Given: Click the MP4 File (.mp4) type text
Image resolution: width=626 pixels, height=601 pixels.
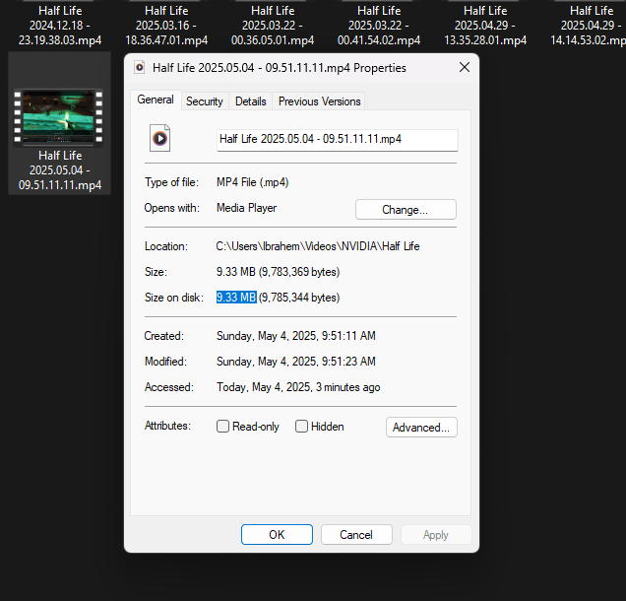Looking at the screenshot, I should pos(253,182).
